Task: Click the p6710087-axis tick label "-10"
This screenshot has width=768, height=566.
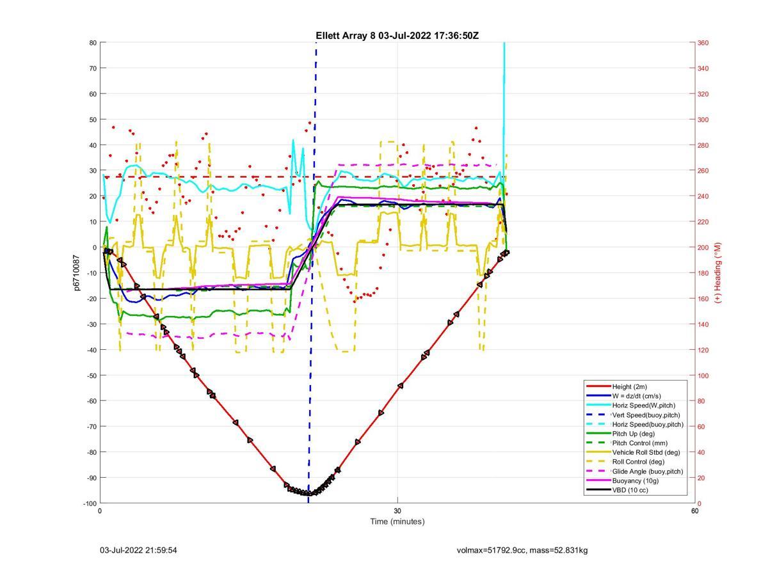Action: [x=92, y=273]
